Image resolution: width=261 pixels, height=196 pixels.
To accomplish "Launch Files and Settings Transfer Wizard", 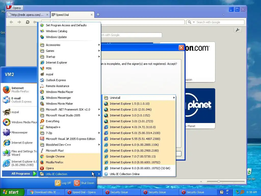I will (19, 153).
